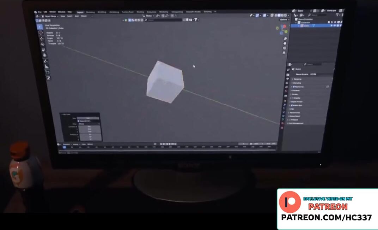The image size is (378, 230).
Task: Toggle Generate UVs in Add Cube panel
Action: [x=79, y=121]
